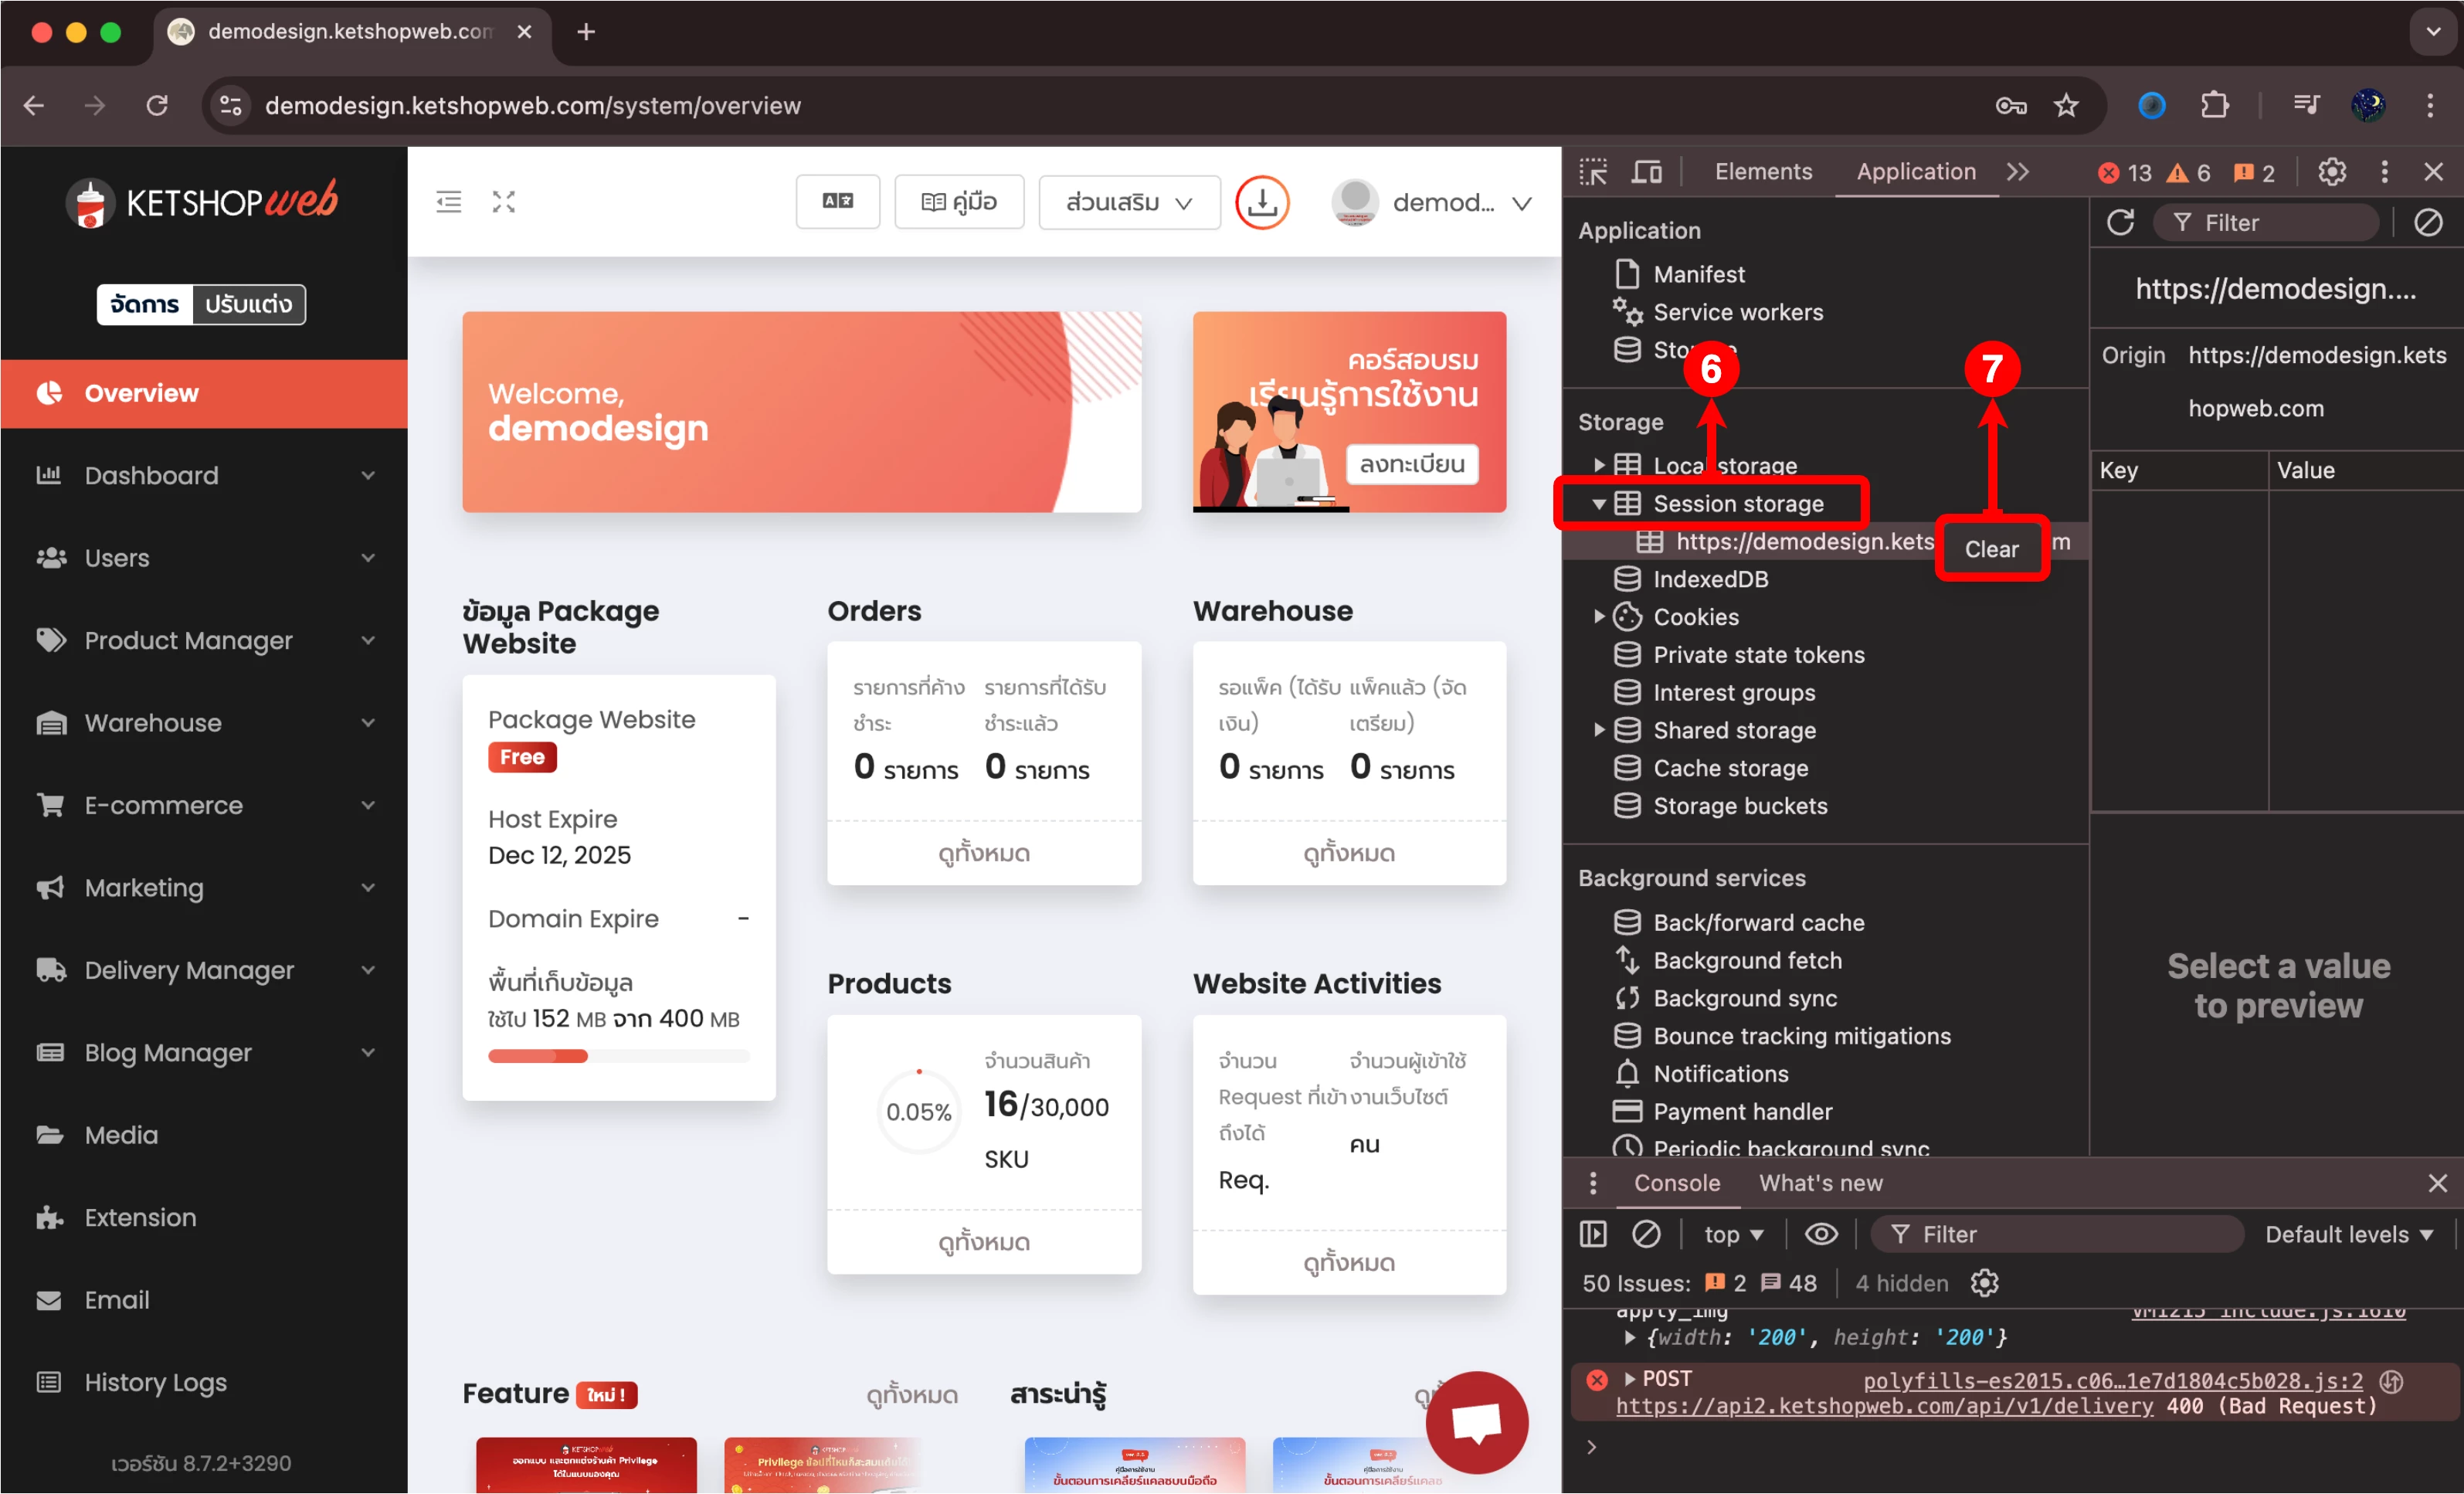
Task: Toggle the device toolbar icon in DevTools
Action: [x=1646, y=172]
